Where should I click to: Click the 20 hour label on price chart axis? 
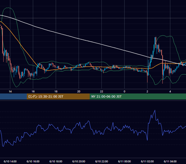point(79,92)
